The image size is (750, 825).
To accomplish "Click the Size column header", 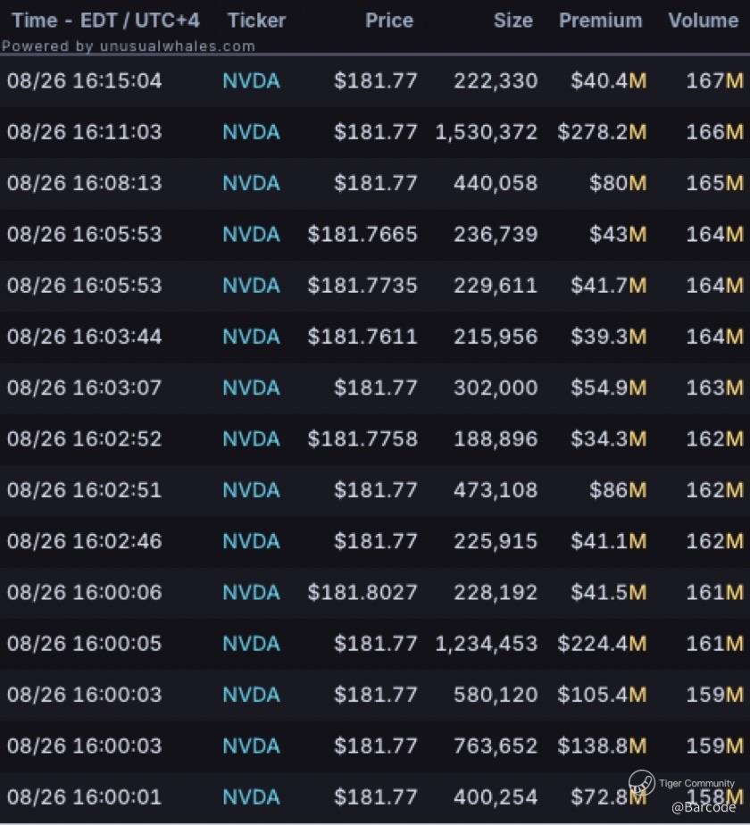I will (x=512, y=21).
